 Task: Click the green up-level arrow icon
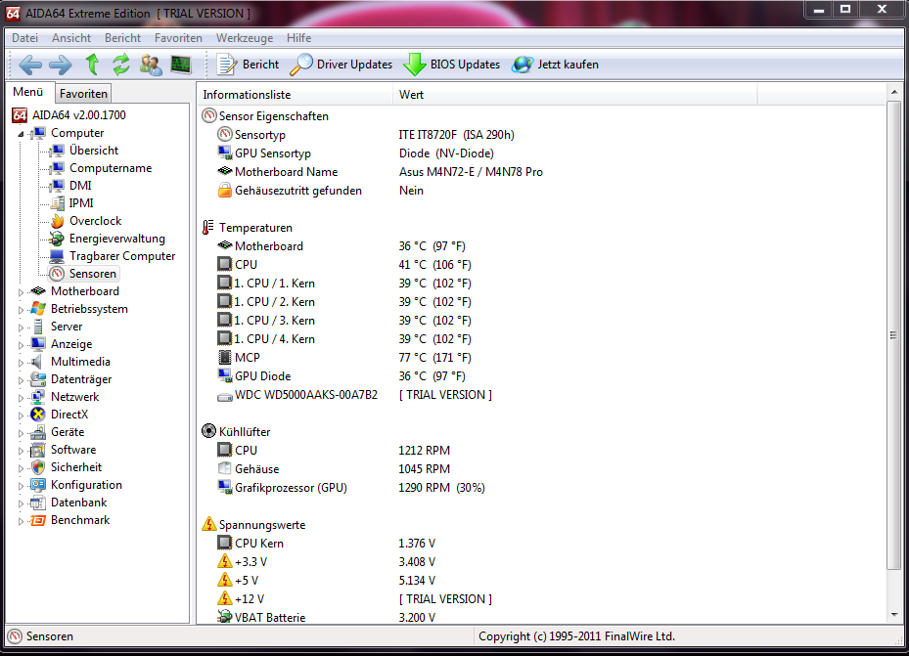click(92, 65)
